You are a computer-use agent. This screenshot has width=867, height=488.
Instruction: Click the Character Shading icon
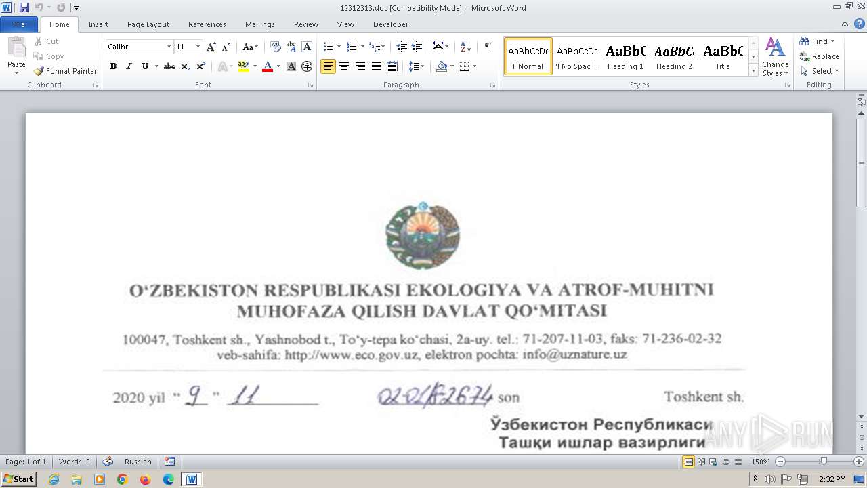coord(291,66)
